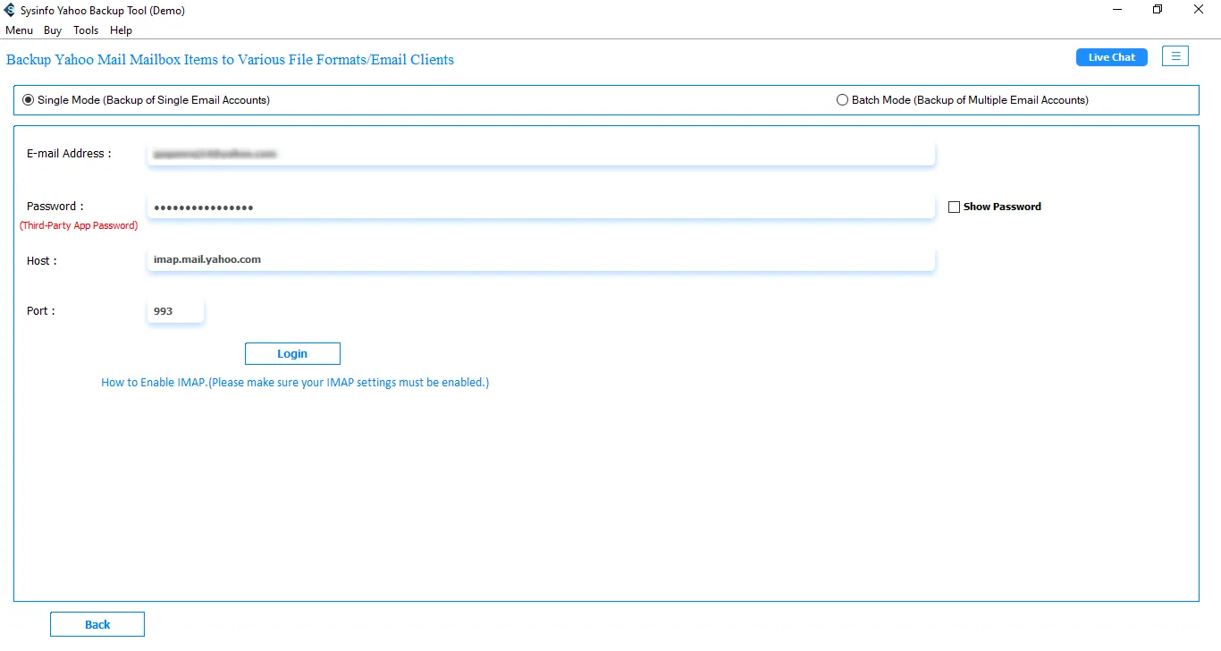Open the Buy menu
Image resolution: width=1221 pixels, height=651 pixels.
click(53, 30)
